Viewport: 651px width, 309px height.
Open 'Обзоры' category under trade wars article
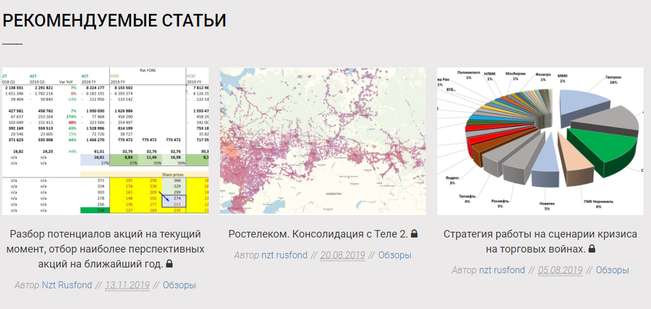tap(612, 270)
